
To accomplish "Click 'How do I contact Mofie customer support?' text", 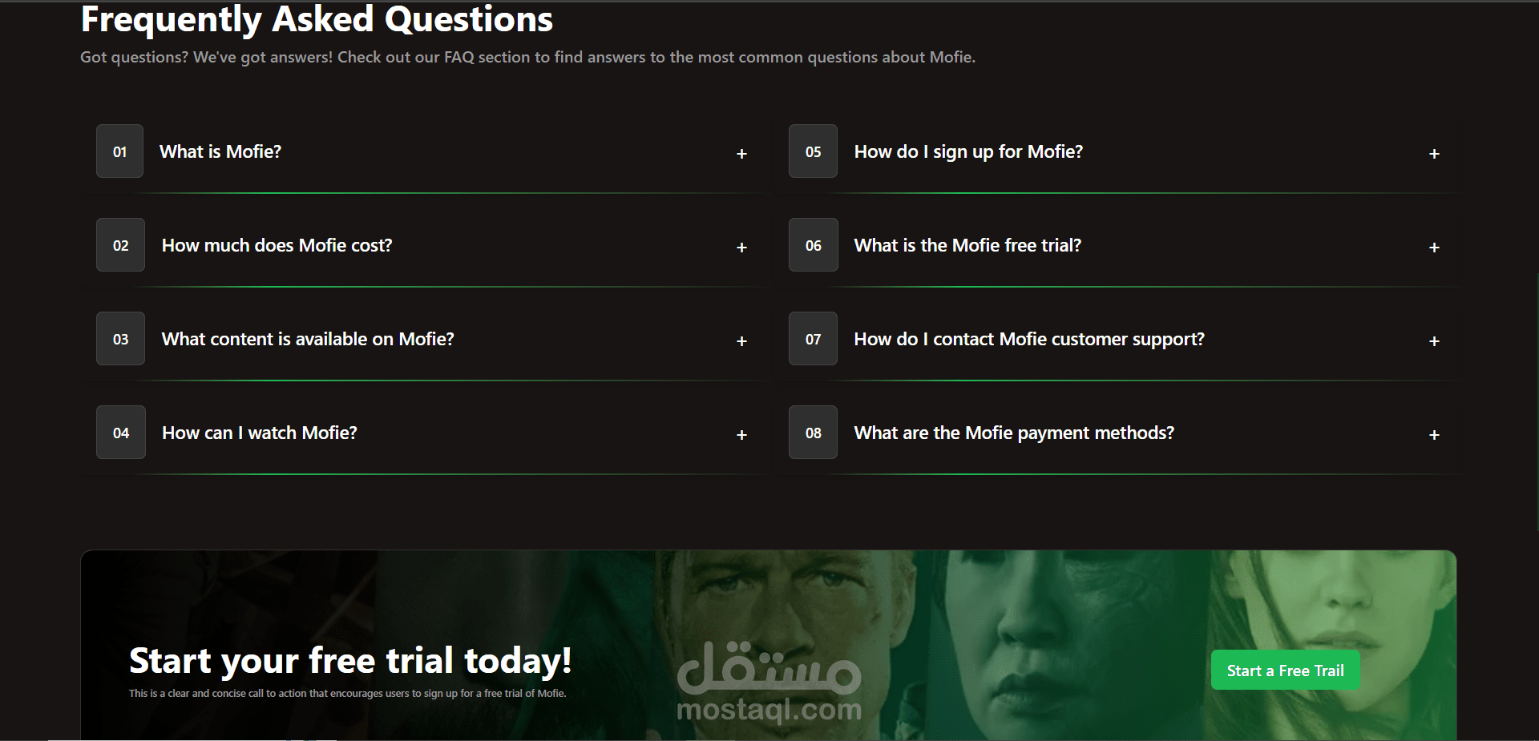I will click(x=1028, y=339).
